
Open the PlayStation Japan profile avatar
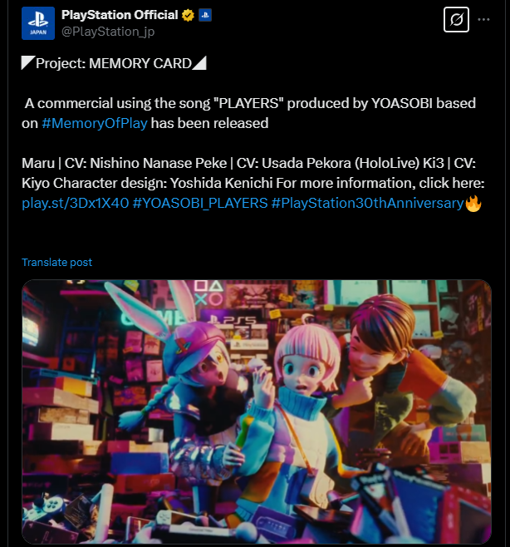click(38, 23)
